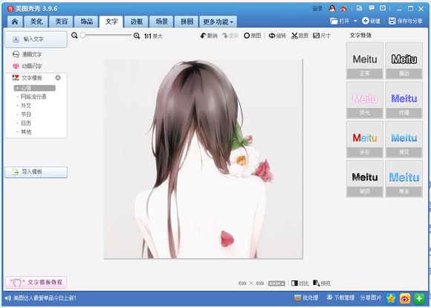Select the 日历 template category
This screenshot has height=308, width=431.
click(26, 123)
